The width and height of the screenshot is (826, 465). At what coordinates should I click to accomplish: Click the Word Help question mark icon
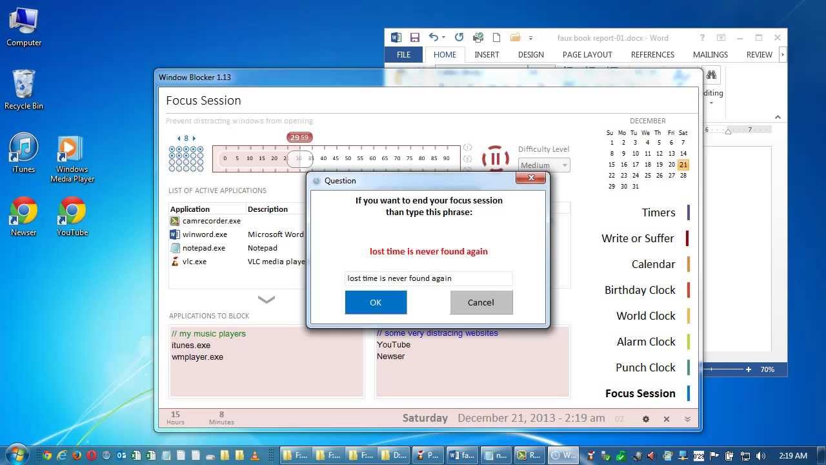702,38
